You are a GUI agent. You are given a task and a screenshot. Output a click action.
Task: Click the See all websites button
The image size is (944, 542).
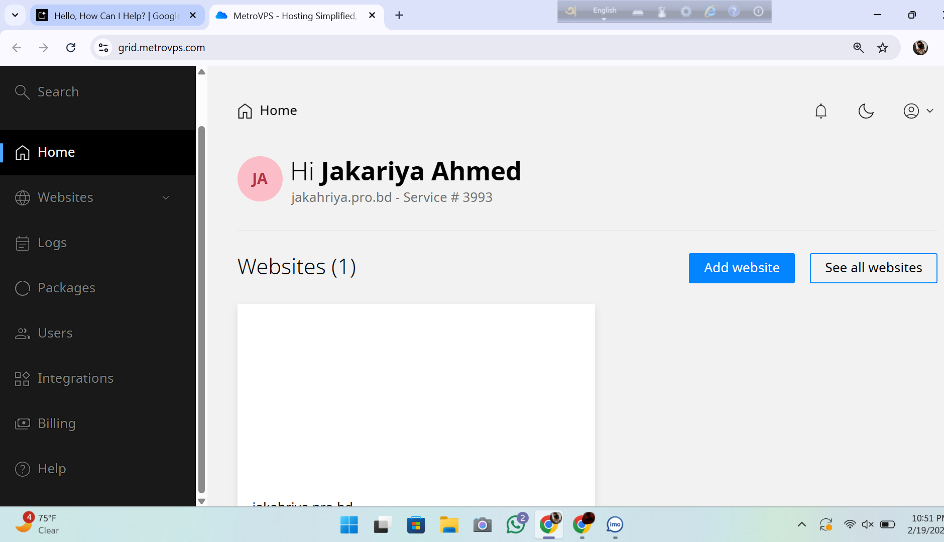click(x=873, y=268)
